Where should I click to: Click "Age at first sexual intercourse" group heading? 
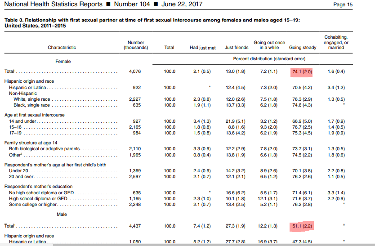(35, 115)
